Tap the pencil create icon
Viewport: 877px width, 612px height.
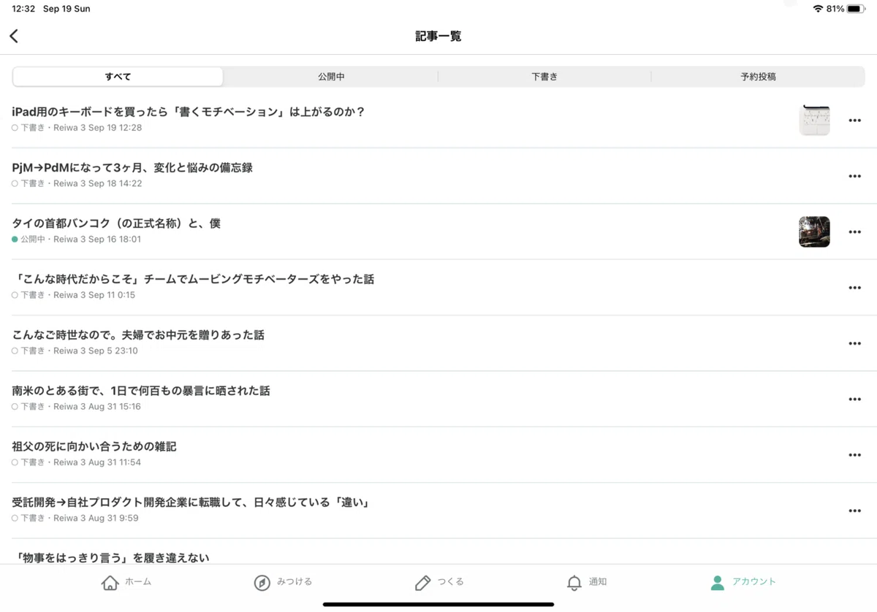click(422, 583)
